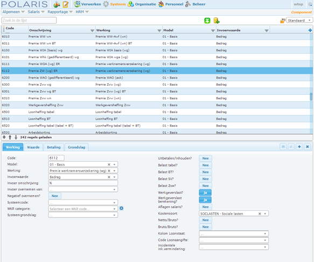Clear the Werking field value
314x262 pixels.
point(109,170)
